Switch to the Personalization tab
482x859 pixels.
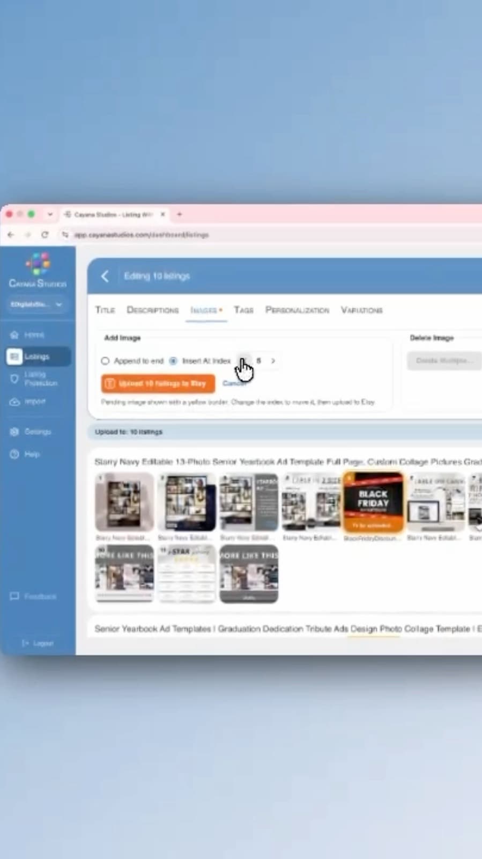[297, 310]
